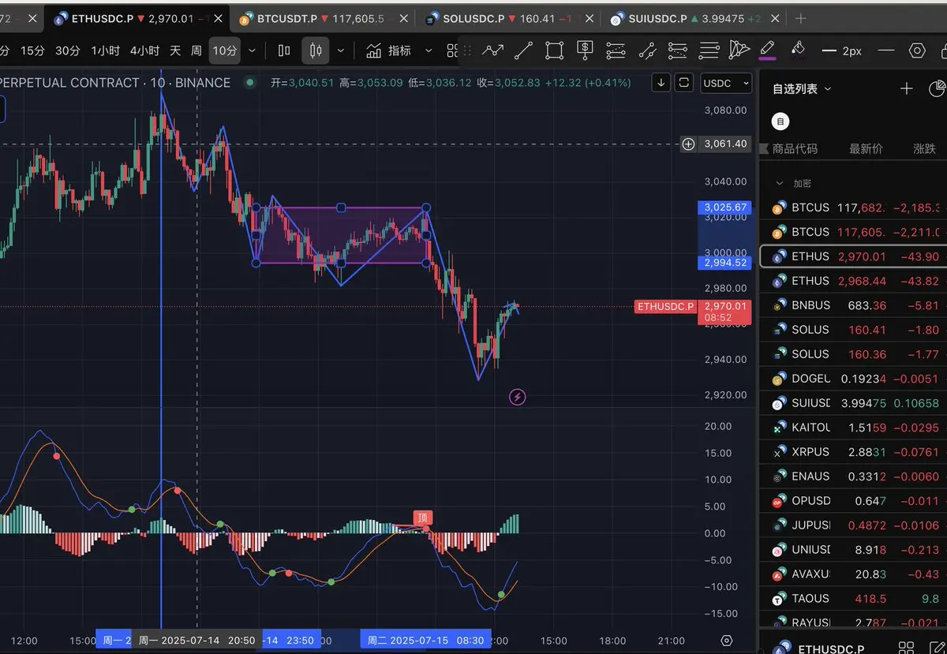Click the candlestick chart type icon
This screenshot has height=654, width=947.
[x=316, y=50]
